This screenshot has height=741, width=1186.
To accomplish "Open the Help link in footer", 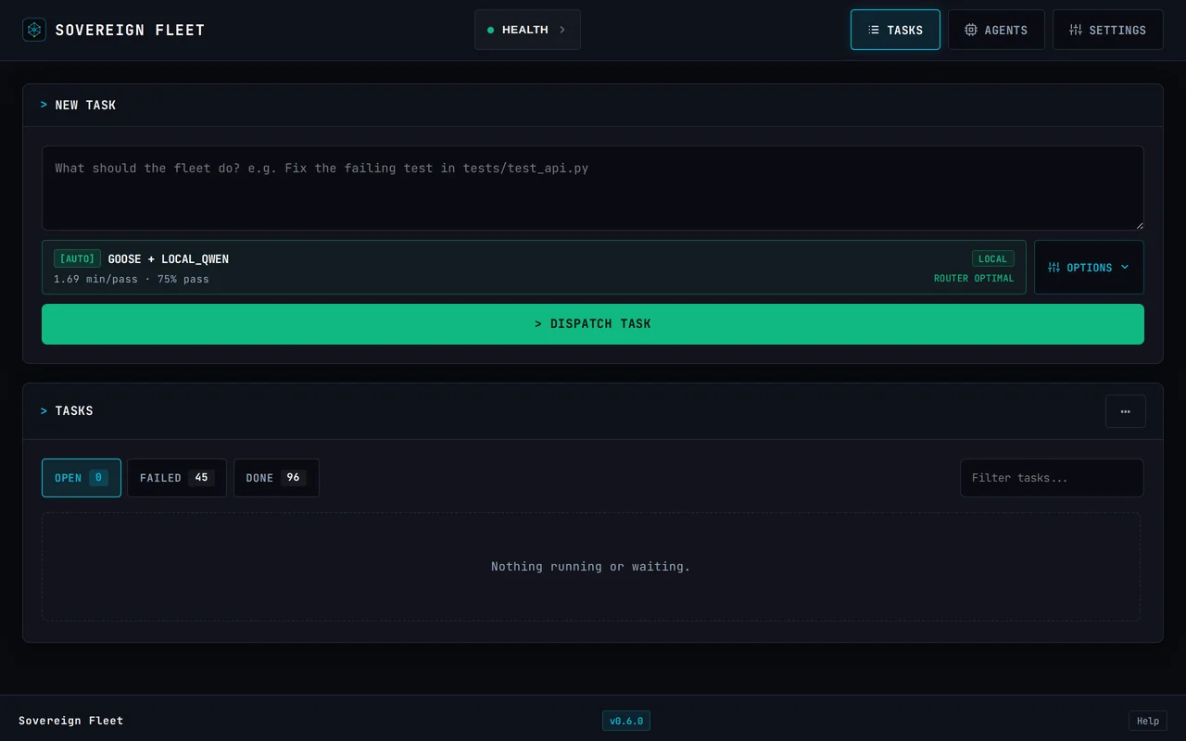I will coord(1148,721).
